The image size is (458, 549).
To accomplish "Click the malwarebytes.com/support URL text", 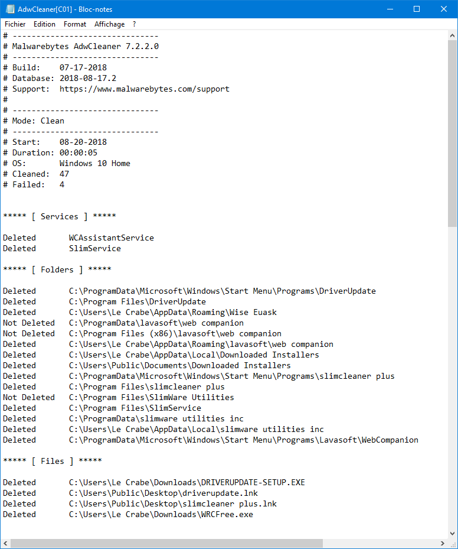I will click(x=145, y=89).
